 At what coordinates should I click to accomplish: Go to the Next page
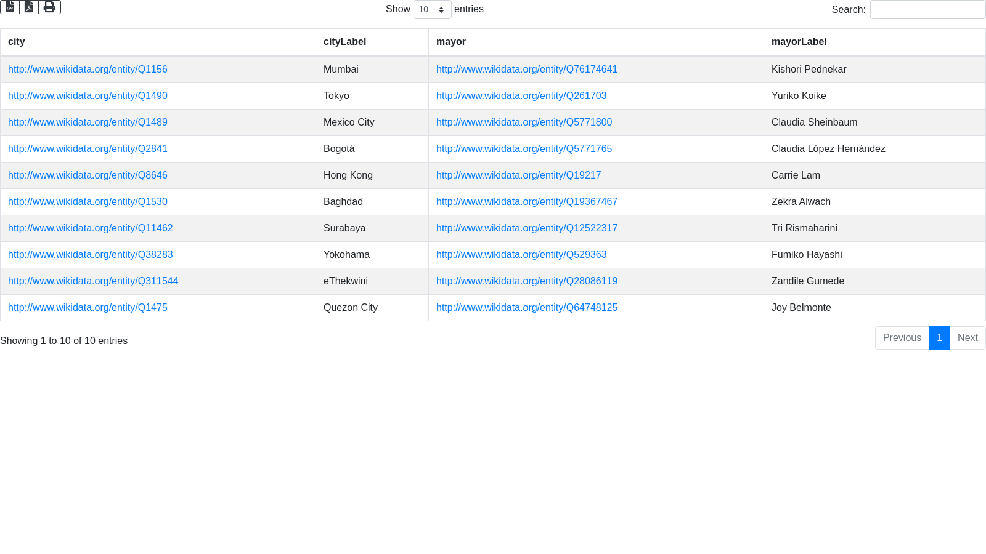coord(968,338)
